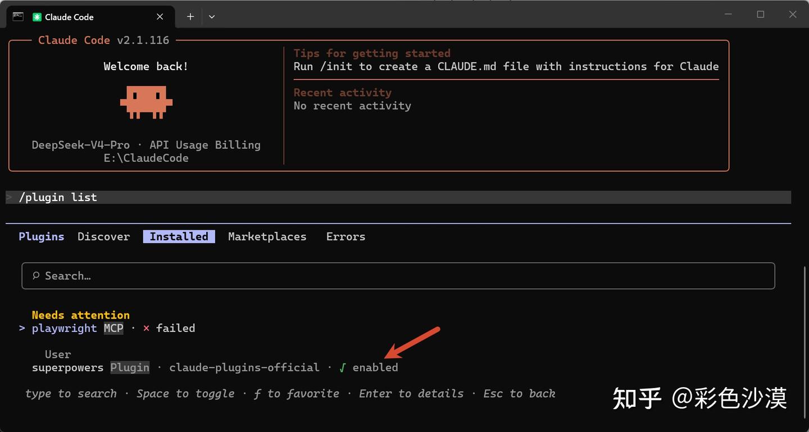Click the green enabled checkmark

coord(343,367)
